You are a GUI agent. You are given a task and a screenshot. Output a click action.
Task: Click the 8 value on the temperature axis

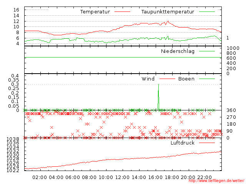(x=17, y=32)
